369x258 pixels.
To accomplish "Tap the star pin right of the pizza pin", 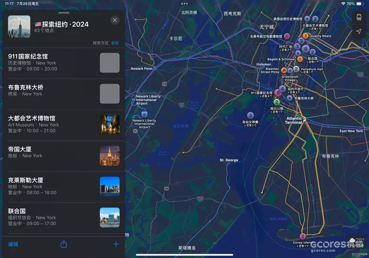I will click(290, 70).
